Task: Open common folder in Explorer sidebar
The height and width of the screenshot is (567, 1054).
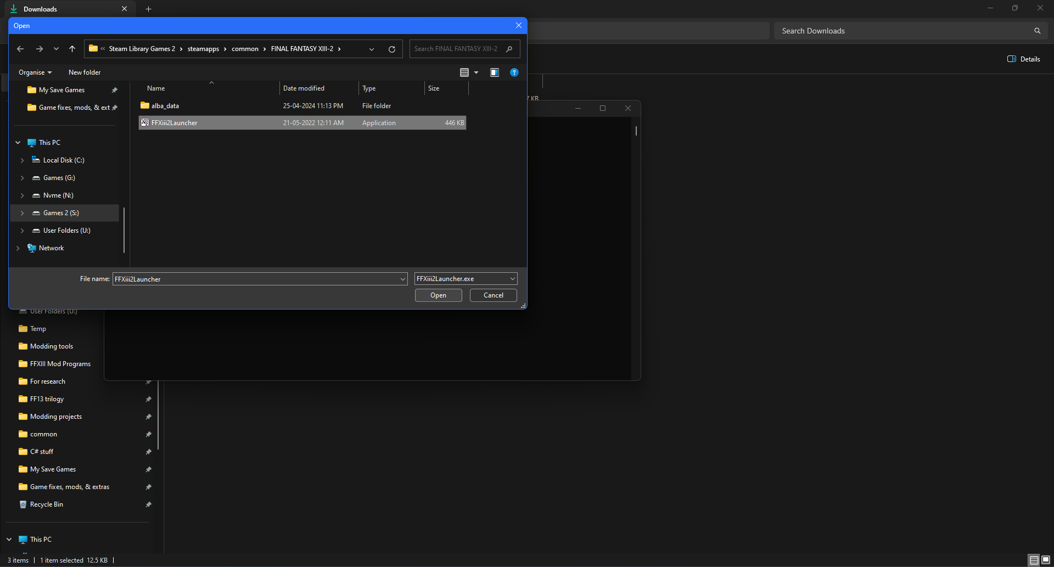Action: pyautogui.click(x=44, y=434)
